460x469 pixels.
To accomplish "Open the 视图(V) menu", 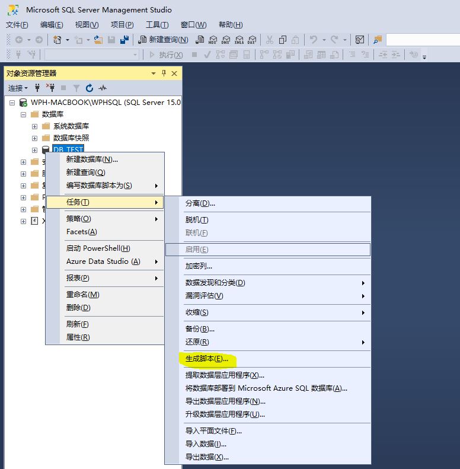I will pos(87,24).
